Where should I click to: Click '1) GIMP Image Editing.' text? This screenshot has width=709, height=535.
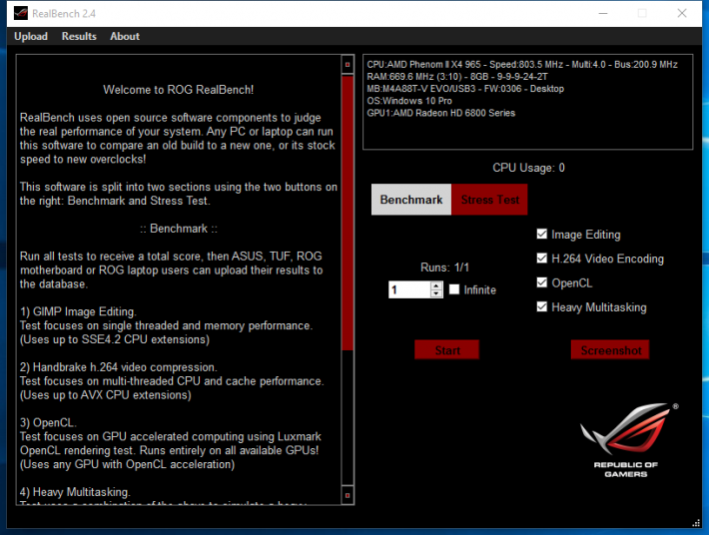[78, 311]
